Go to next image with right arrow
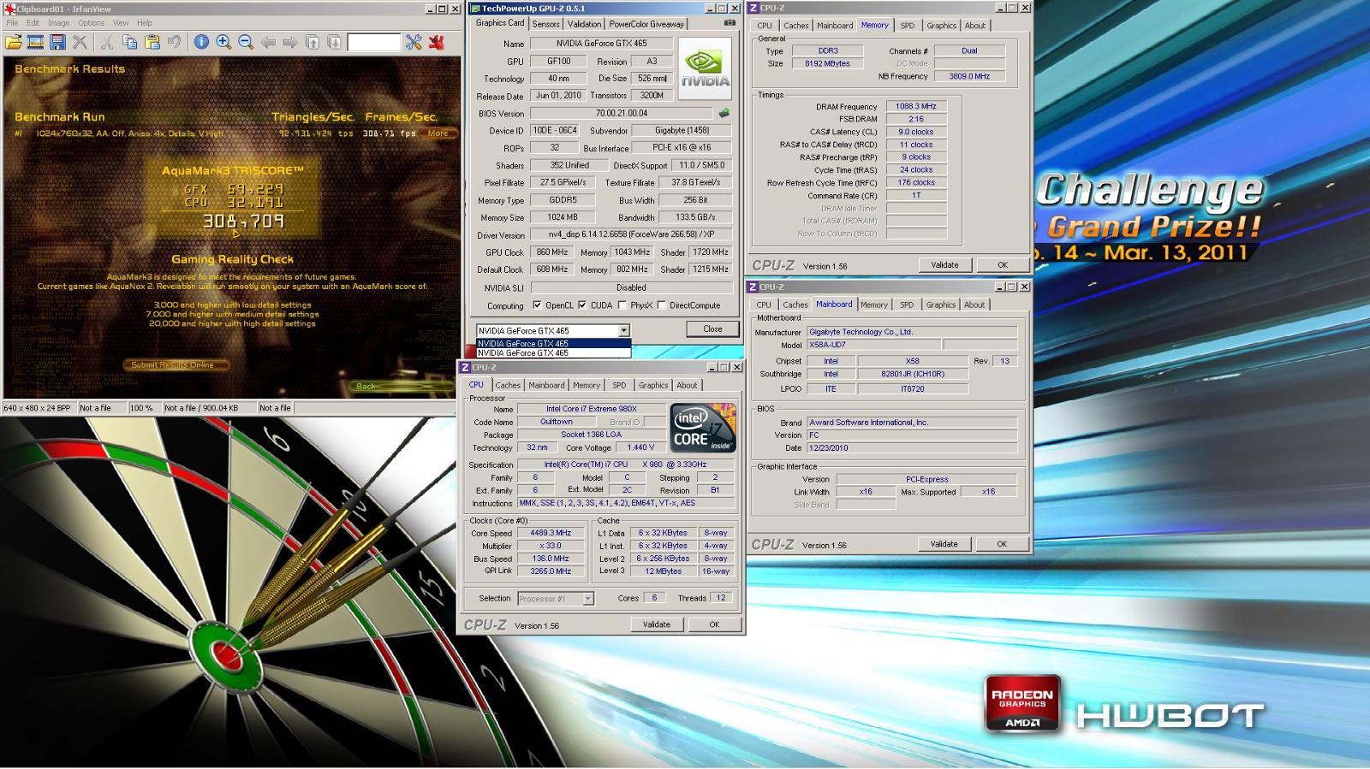The height and width of the screenshot is (769, 1370). pos(290,42)
